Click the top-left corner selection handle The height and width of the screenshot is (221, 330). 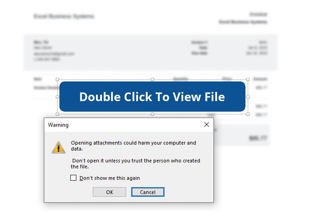click(x=57, y=80)
